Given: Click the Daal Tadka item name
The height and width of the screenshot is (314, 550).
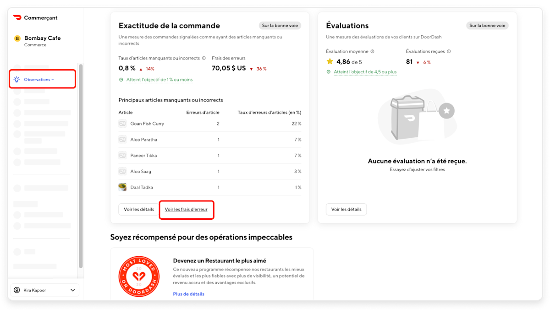Looking at the screenshot, I should (x=142, y=187).
